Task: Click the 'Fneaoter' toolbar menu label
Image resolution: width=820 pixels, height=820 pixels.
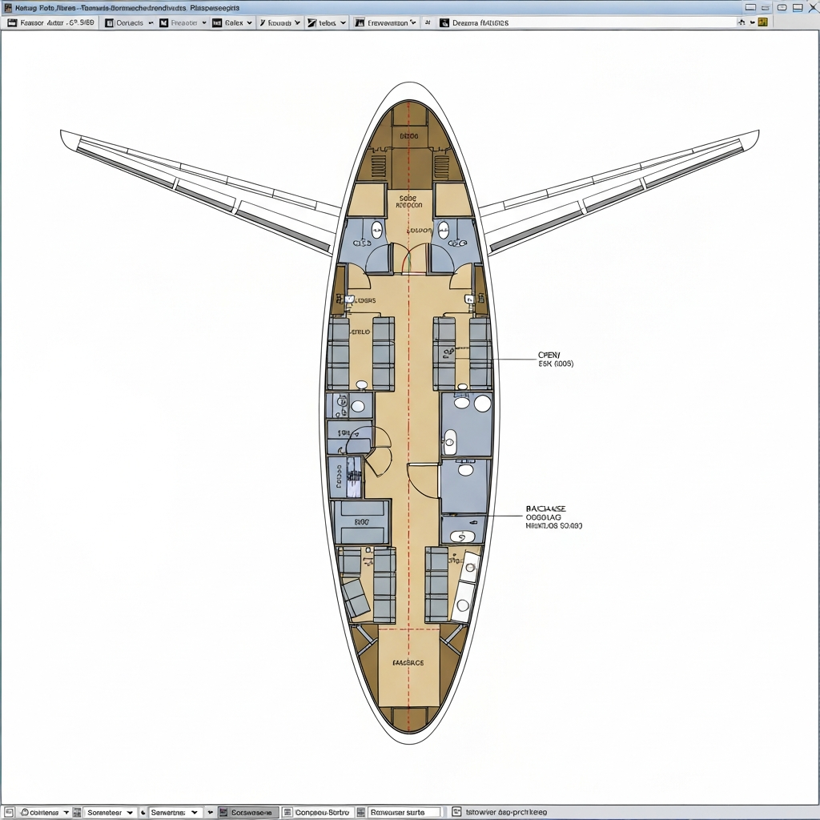Action: click(184, 23)
